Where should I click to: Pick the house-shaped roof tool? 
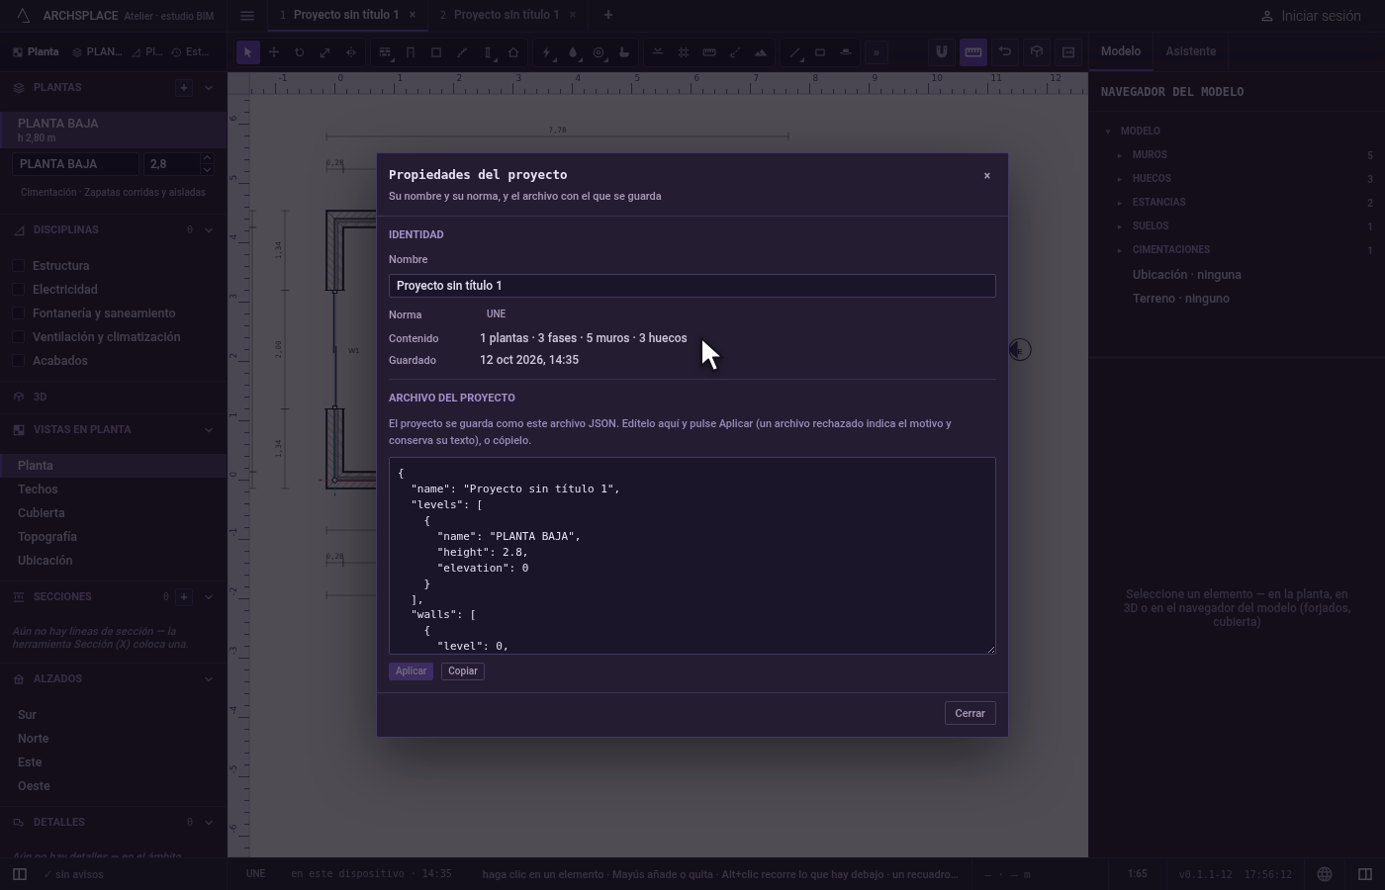513,52
